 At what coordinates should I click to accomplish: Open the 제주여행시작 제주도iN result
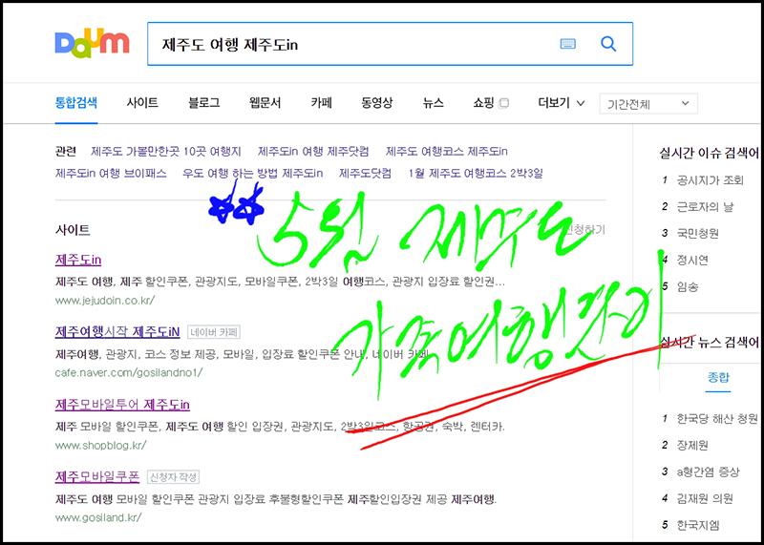[117, 332]
